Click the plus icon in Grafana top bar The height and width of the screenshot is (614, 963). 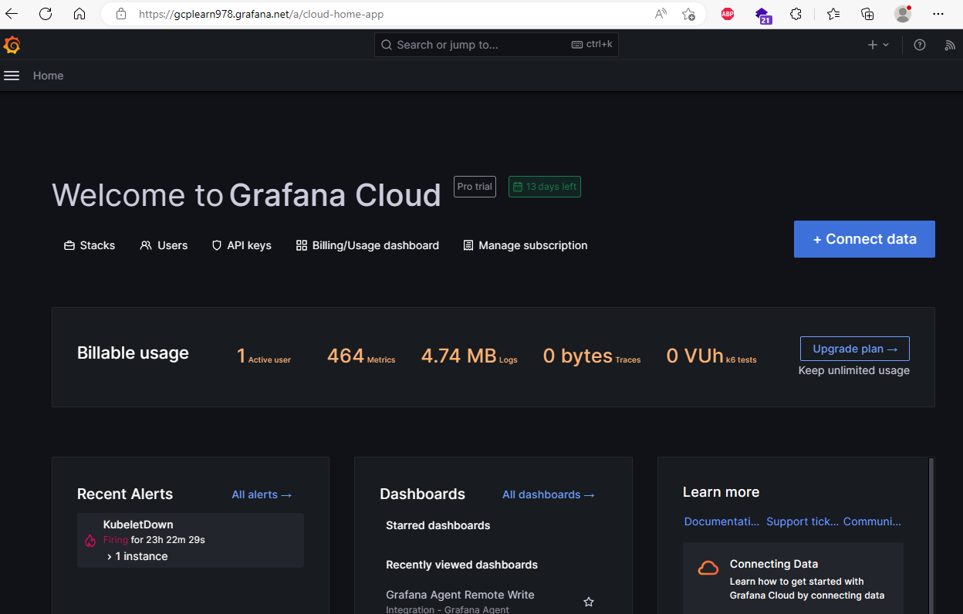pyautogui.click(x=873, y=45)
